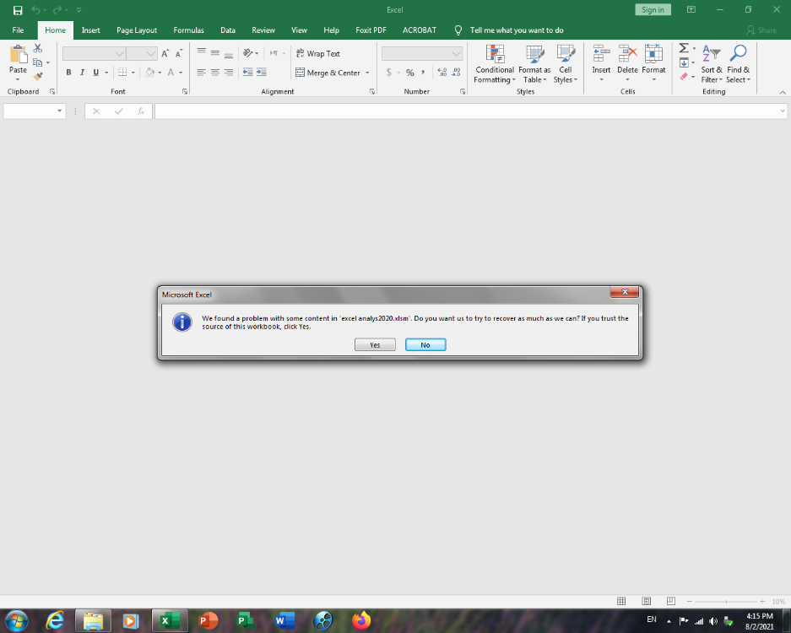Click the Save icon in quick access toolbar
This screenshot has width=791, height=633.
click(x=18, y=10)
